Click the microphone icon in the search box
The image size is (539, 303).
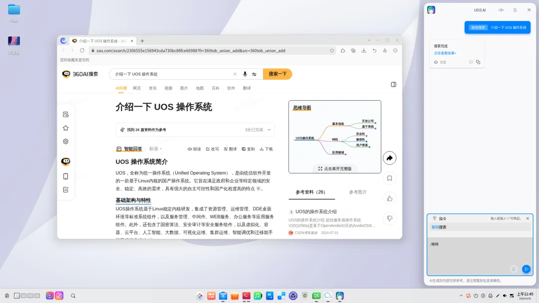pos(244,73)
